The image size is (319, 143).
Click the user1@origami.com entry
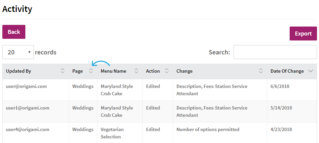[x=28, y=108]
